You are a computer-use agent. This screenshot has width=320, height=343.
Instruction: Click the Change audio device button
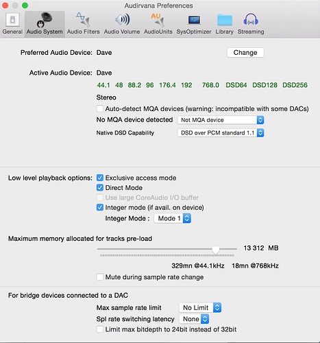[245, 53]
